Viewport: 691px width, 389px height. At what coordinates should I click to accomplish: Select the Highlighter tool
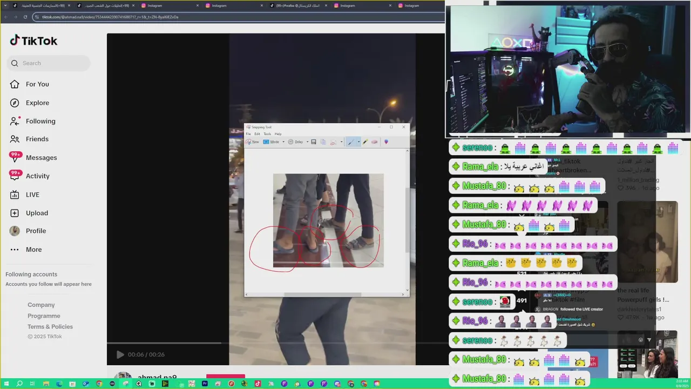[x=365, y=142]
